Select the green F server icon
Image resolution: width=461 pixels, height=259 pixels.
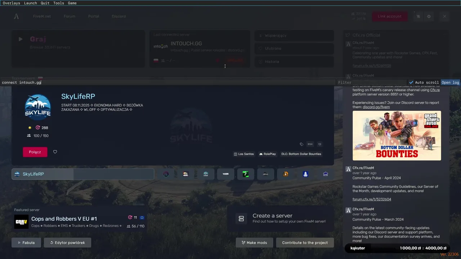pos(246,174)
